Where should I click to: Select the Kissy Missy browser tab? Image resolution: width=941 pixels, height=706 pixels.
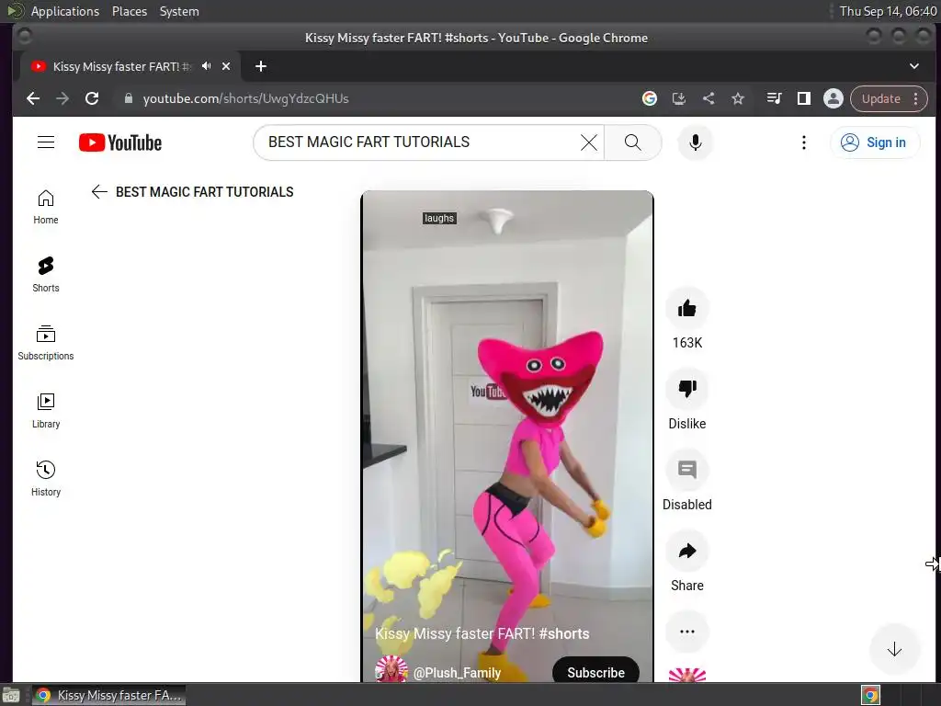click(121, 66)
